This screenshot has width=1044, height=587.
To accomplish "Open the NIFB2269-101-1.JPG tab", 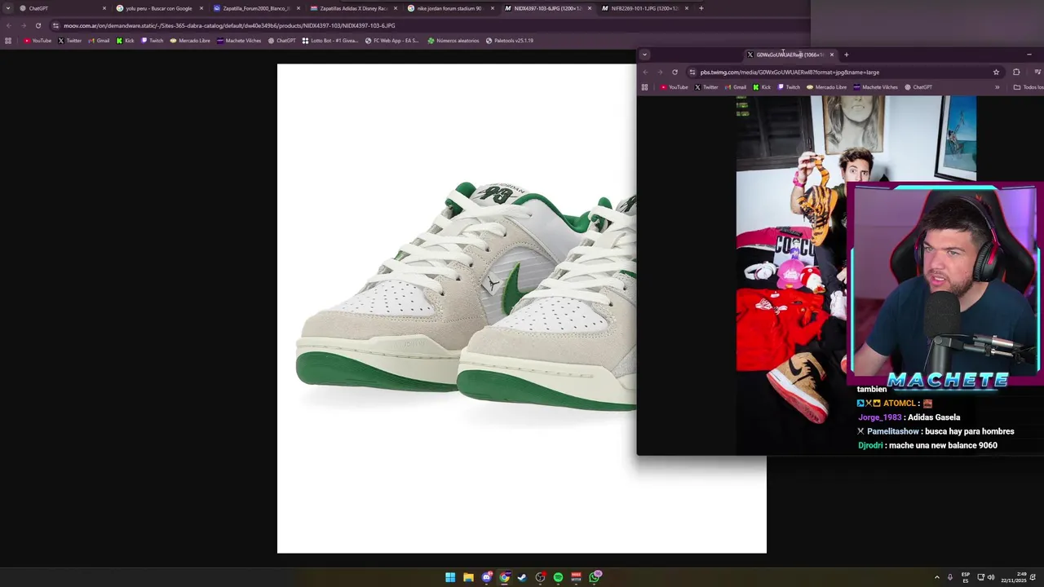I will pos(644,8).
